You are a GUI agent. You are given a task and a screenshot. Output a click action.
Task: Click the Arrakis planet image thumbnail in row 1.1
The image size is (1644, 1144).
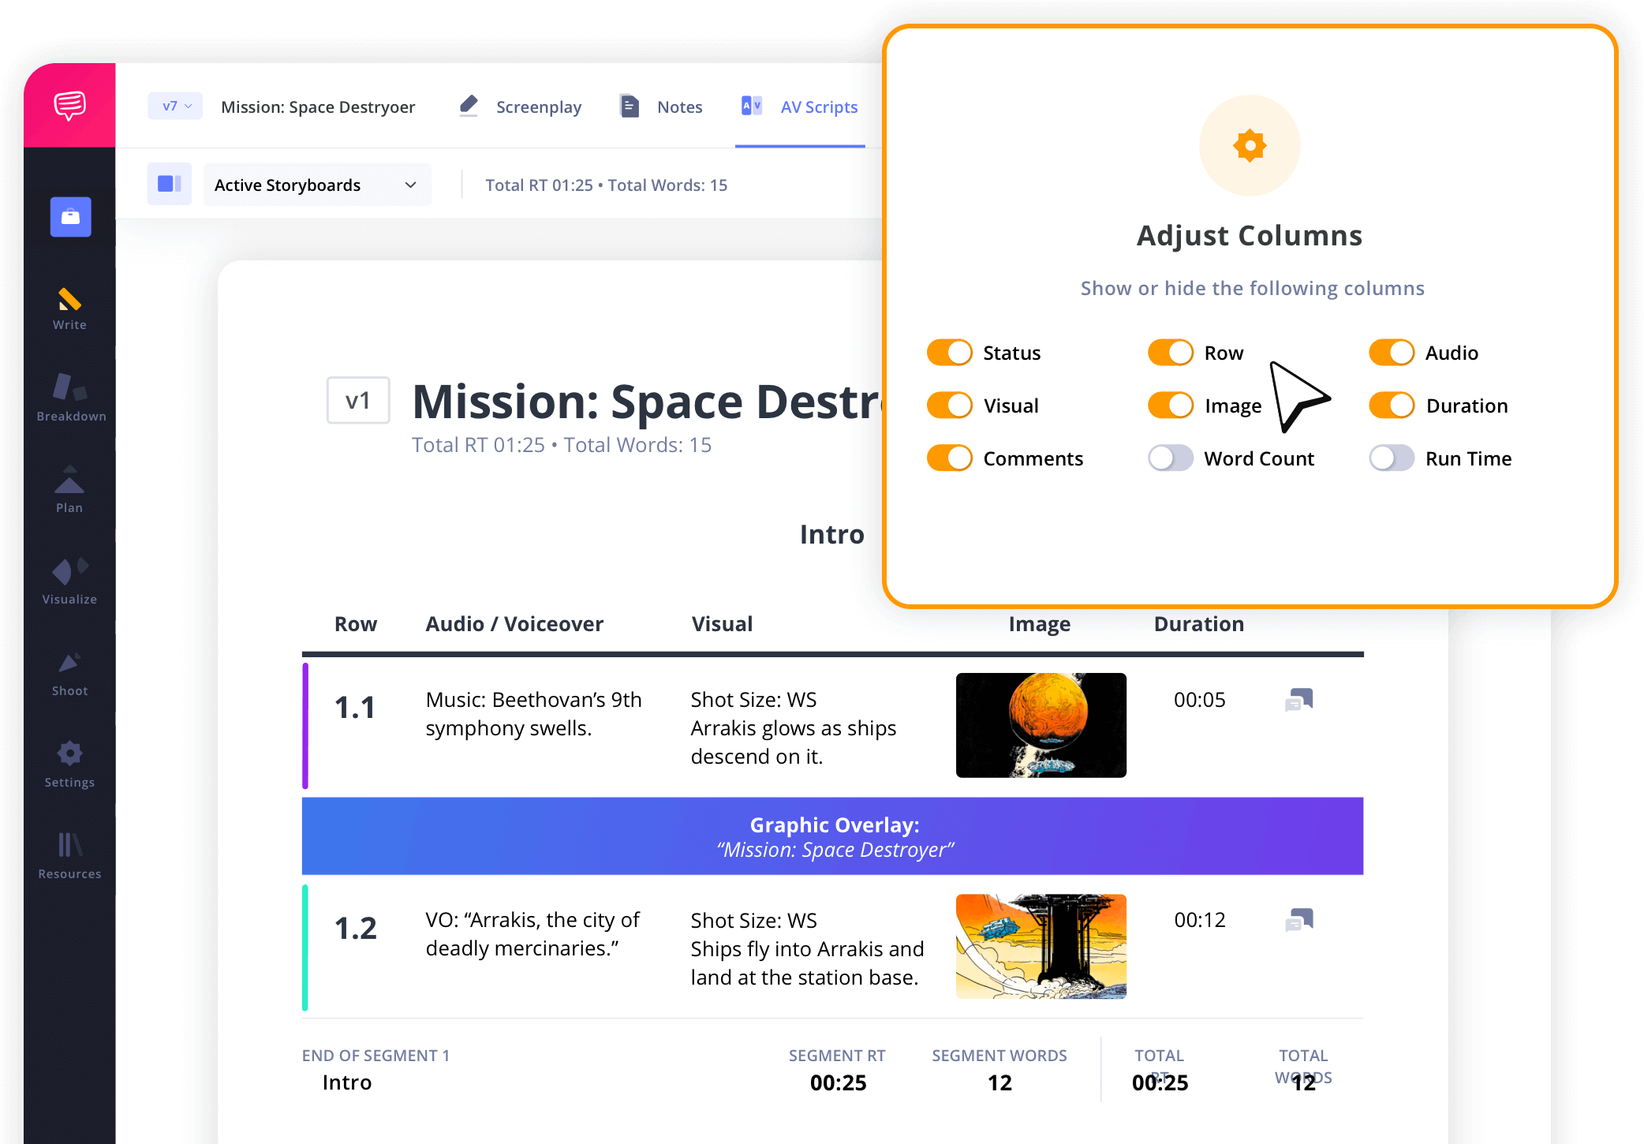click(1041, 725)
